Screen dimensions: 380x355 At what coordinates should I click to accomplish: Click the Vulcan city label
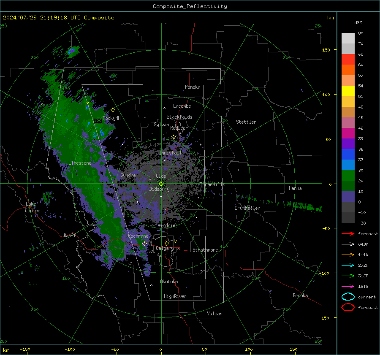[214, 314]
